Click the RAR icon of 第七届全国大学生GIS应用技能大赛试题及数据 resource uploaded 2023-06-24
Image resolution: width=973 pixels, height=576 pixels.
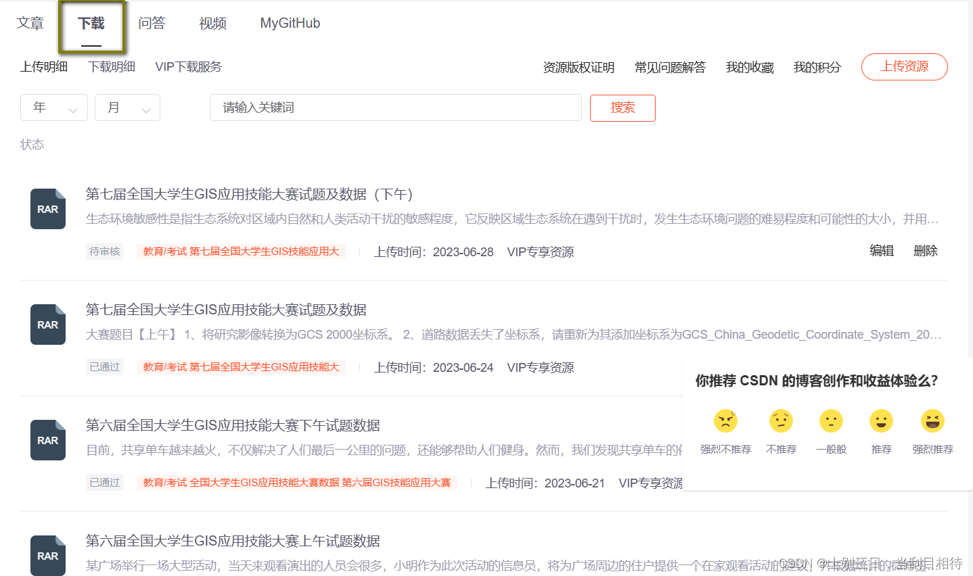(x=48, y=325)
